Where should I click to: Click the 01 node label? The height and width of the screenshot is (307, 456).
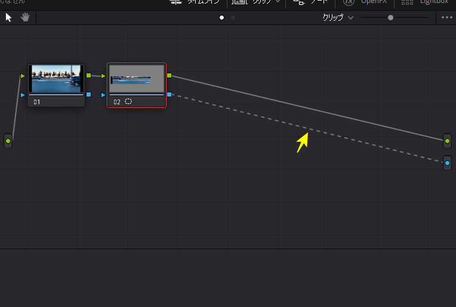click(36, 102)
